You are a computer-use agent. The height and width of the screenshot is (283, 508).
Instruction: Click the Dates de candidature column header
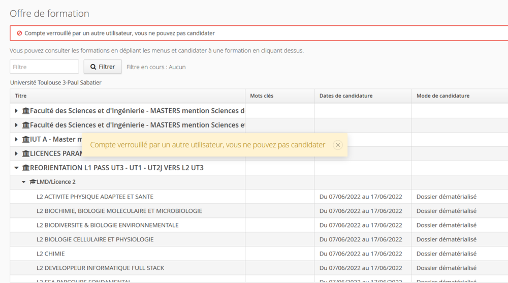[346, 96]
